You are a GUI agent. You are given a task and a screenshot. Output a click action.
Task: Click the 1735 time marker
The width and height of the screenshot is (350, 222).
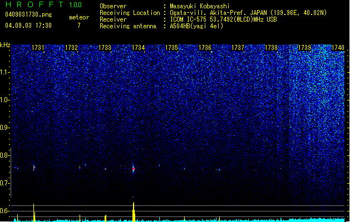coord(171,48)
